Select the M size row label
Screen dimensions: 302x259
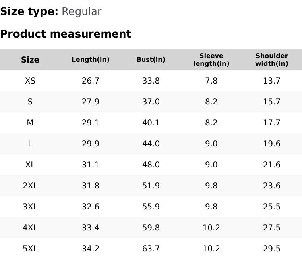click(x=30, y=123)
